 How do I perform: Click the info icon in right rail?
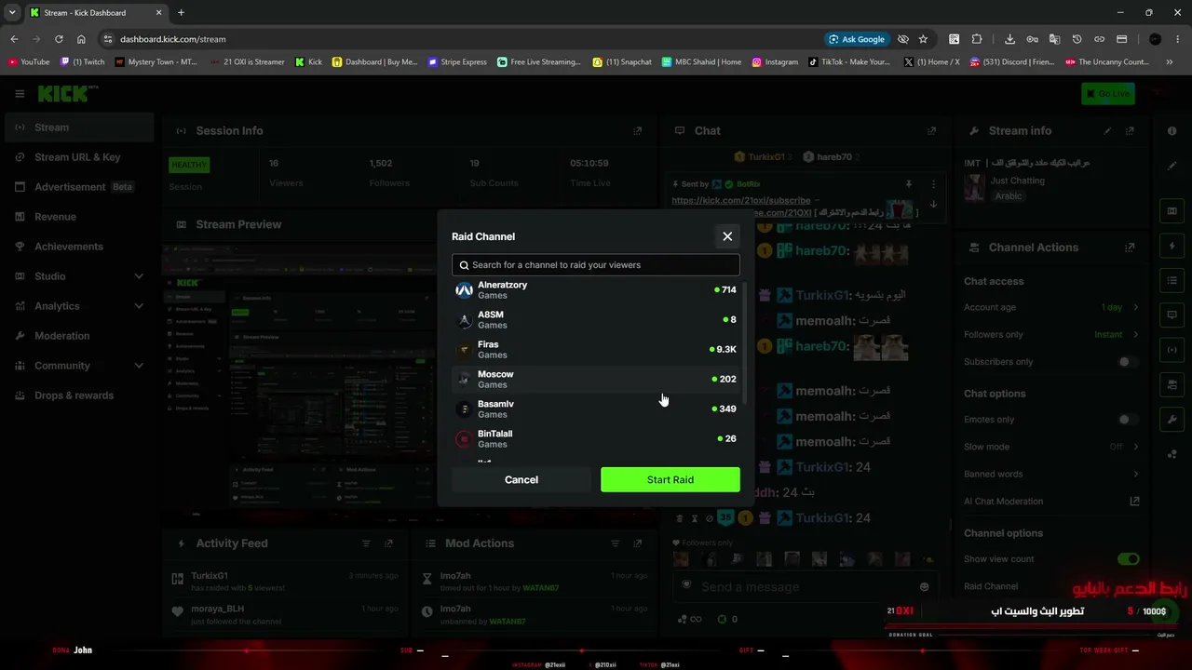click(1172, 131)
